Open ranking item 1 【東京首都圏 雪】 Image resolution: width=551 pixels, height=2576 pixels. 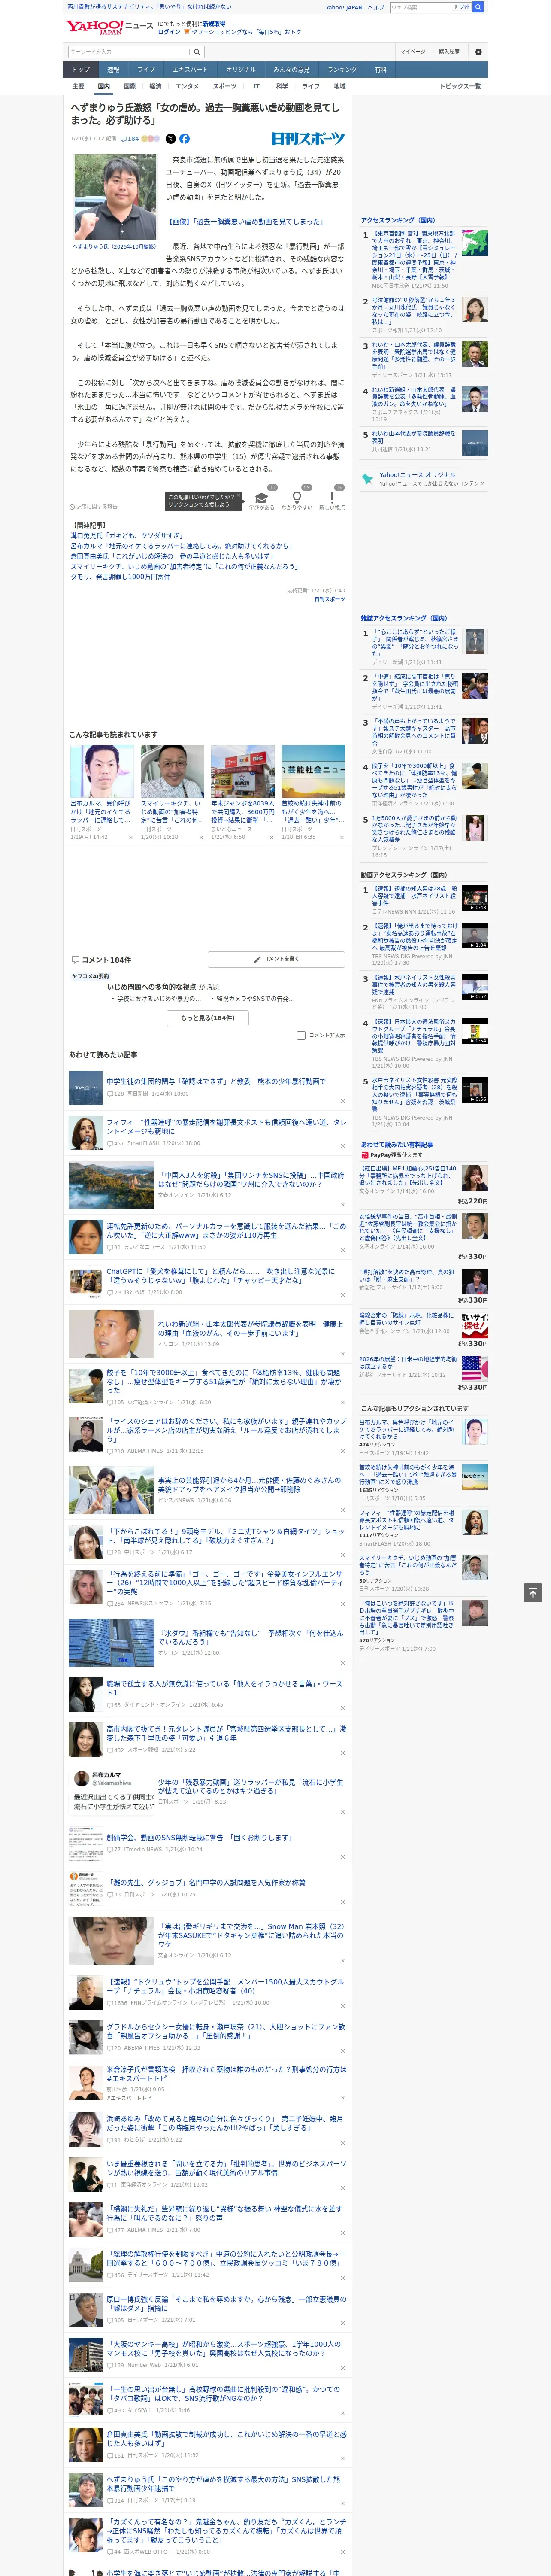pyautogui.click(x=414, y=254)
